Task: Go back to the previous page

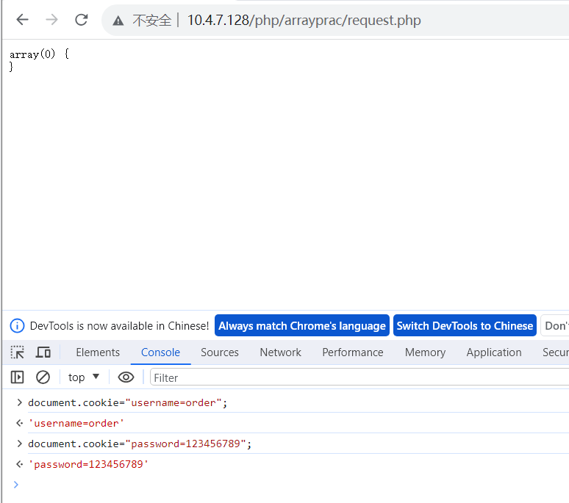Action: 23,20
